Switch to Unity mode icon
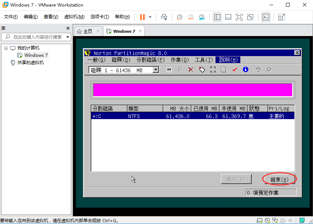The width and height of the screenshot is (313, 224). click(x=250, y=17)
